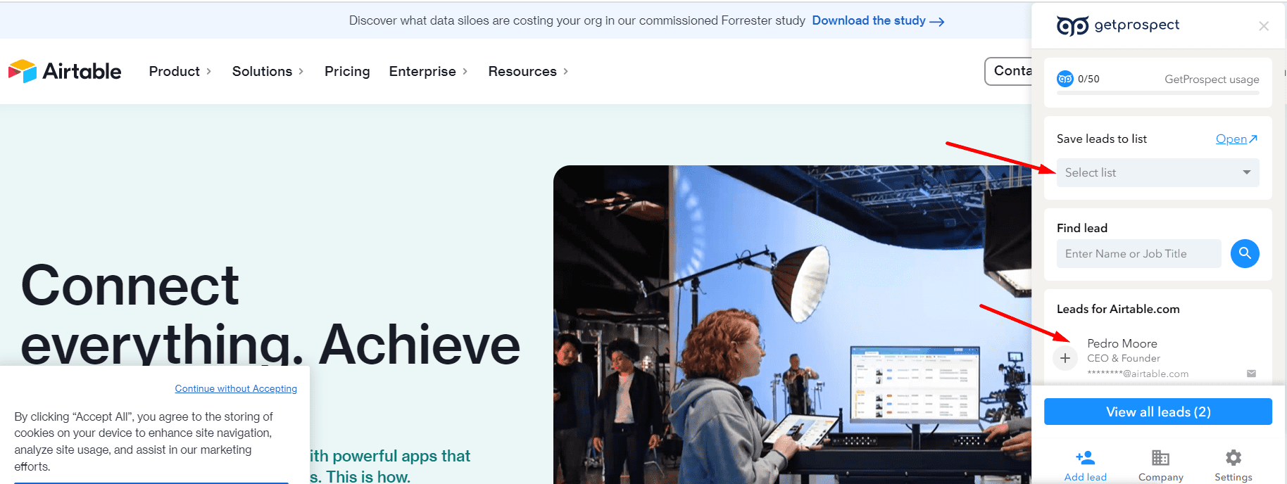Click the getprospect owl logo
Image resolution: width=1287 pixels, height=484 pixels.
pos(1072,26)
